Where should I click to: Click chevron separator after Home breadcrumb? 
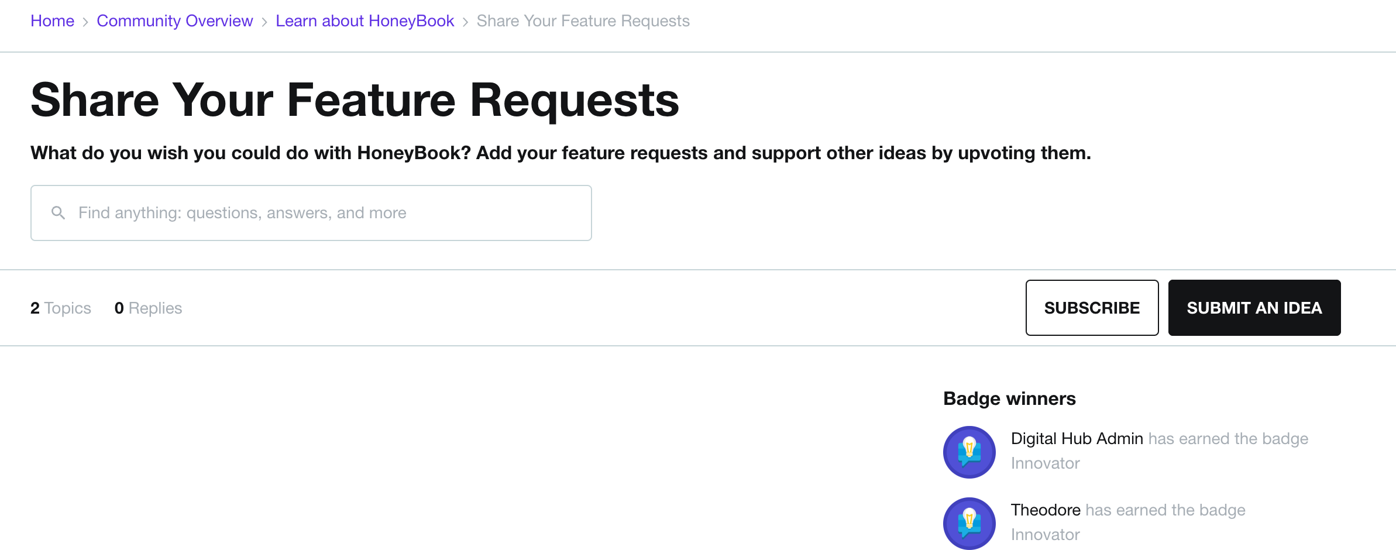(85, 22)
